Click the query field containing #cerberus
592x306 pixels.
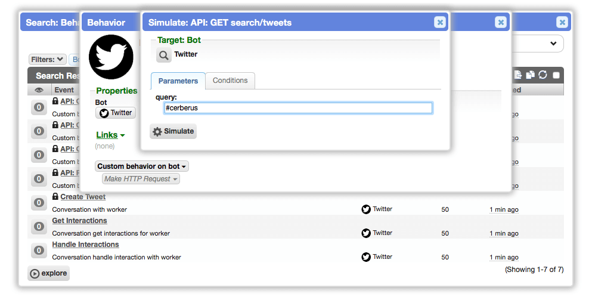(x=298, y=108)
